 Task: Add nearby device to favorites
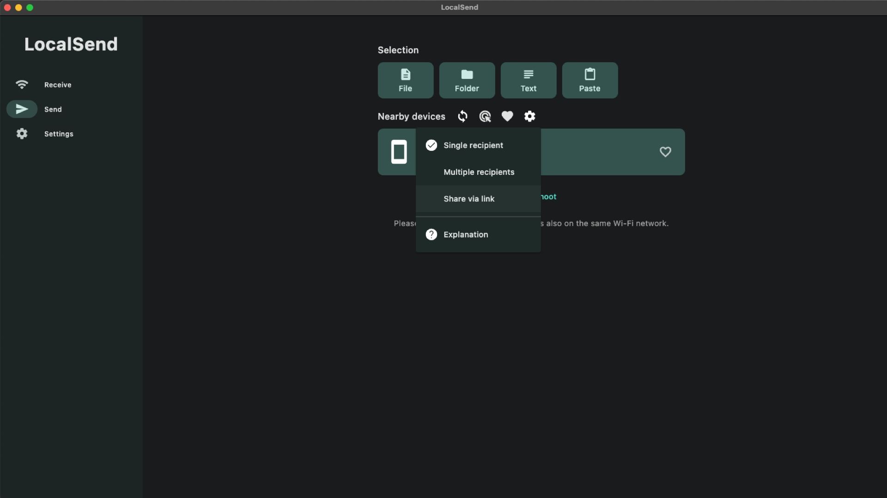pos(665,152)
